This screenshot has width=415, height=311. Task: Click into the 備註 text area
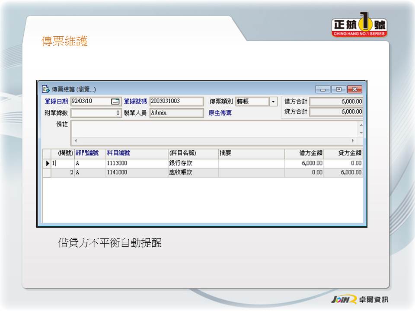point(214,129)
